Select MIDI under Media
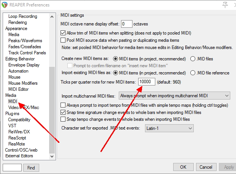The image size is (236, 174). pyautogui.click(x=13, y=101)
